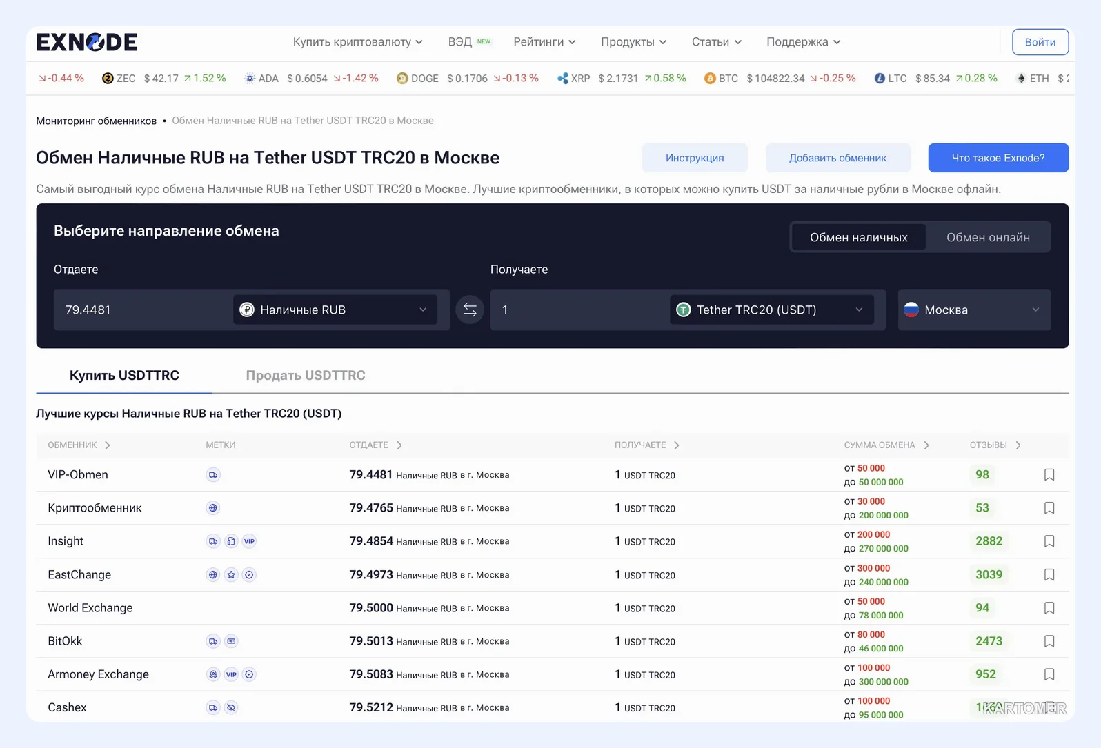Switch to Обмен наличных mode

tap(858, 237)
